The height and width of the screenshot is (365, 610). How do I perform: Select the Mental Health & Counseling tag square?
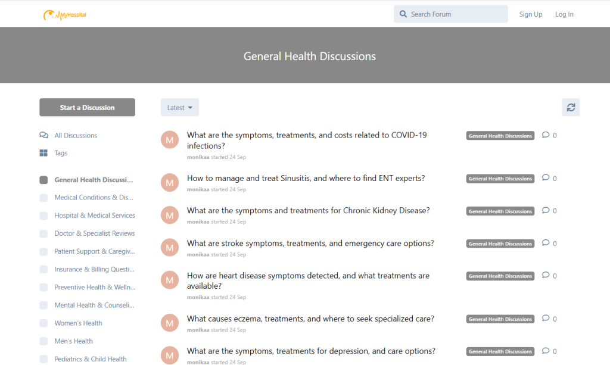(x=43, y=305)
